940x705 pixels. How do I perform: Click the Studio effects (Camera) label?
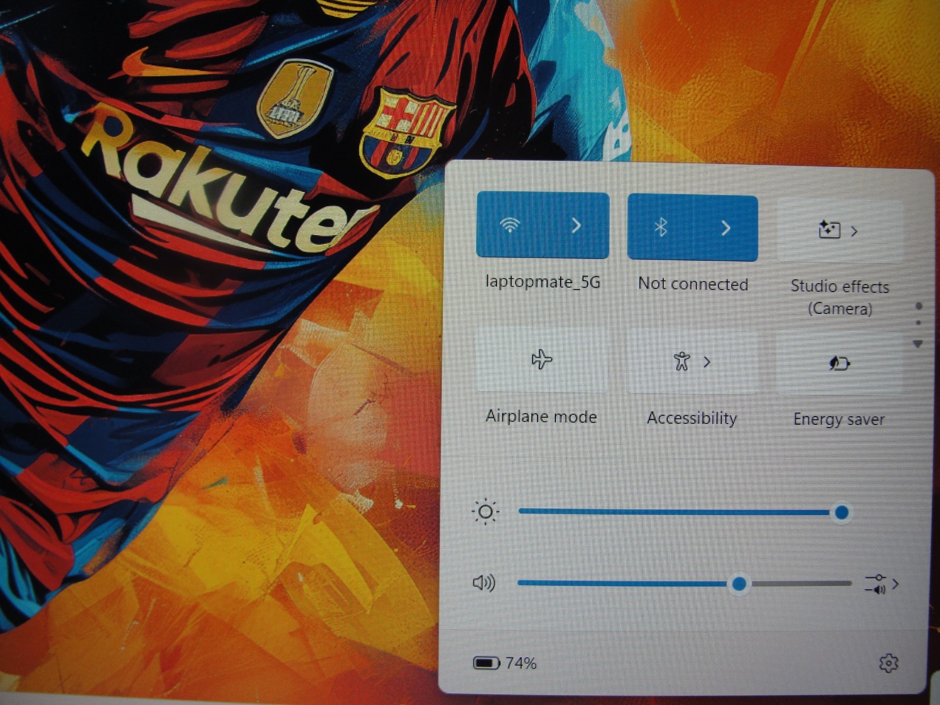840,297
